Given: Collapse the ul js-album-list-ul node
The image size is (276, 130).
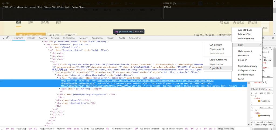Looking at the screenshot, I should click(x=49, y=50).
